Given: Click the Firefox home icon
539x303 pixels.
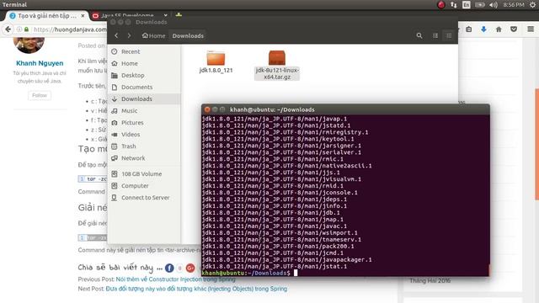Looking at the screenshot, I should tap(499, 29).
